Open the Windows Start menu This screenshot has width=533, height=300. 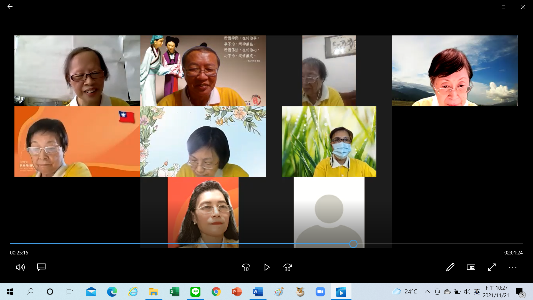[10, 292]
